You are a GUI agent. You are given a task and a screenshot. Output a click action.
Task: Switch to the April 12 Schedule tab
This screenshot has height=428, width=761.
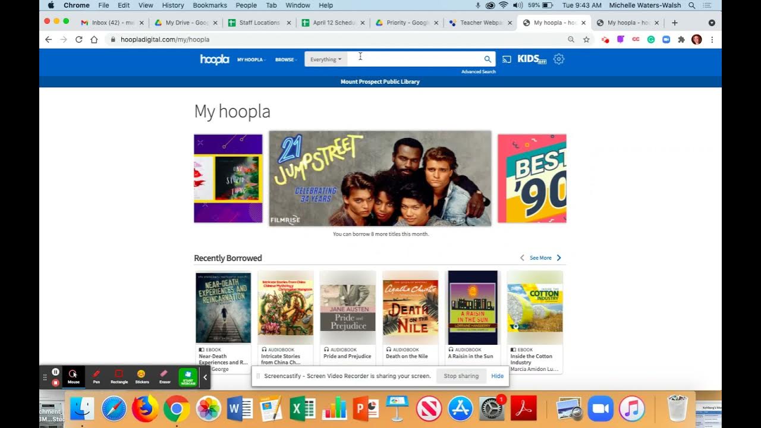(333, 23)
